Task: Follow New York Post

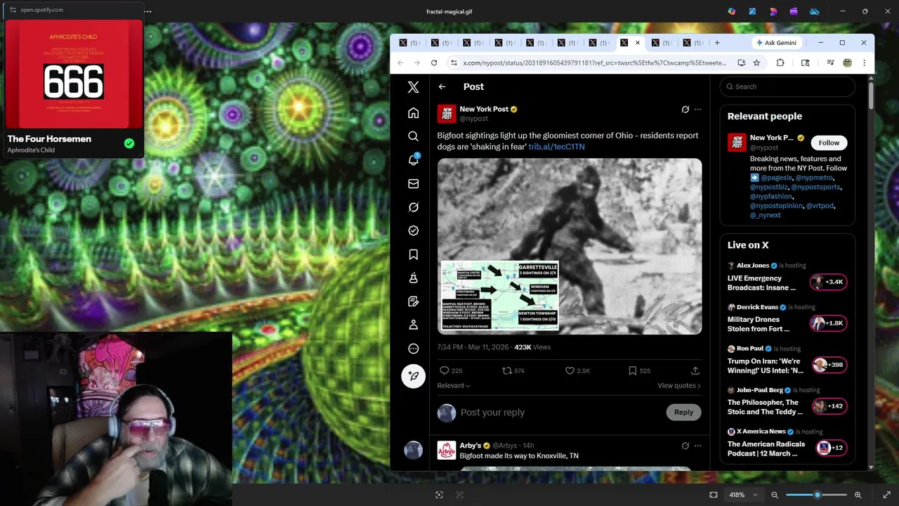Action: pos(829,143)
